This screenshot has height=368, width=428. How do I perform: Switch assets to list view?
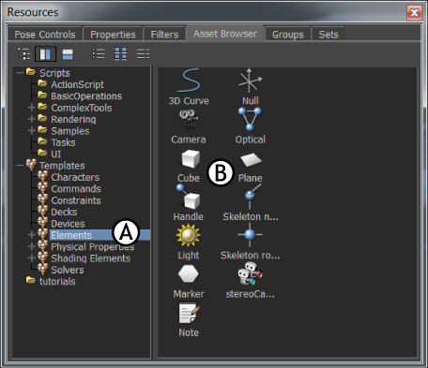point(99,53)
